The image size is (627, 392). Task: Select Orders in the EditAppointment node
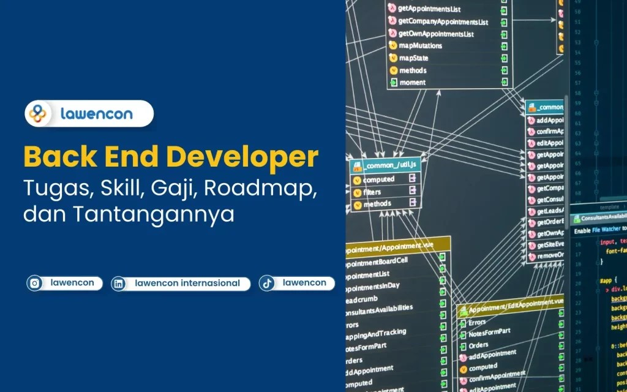[x=478, y=345]
